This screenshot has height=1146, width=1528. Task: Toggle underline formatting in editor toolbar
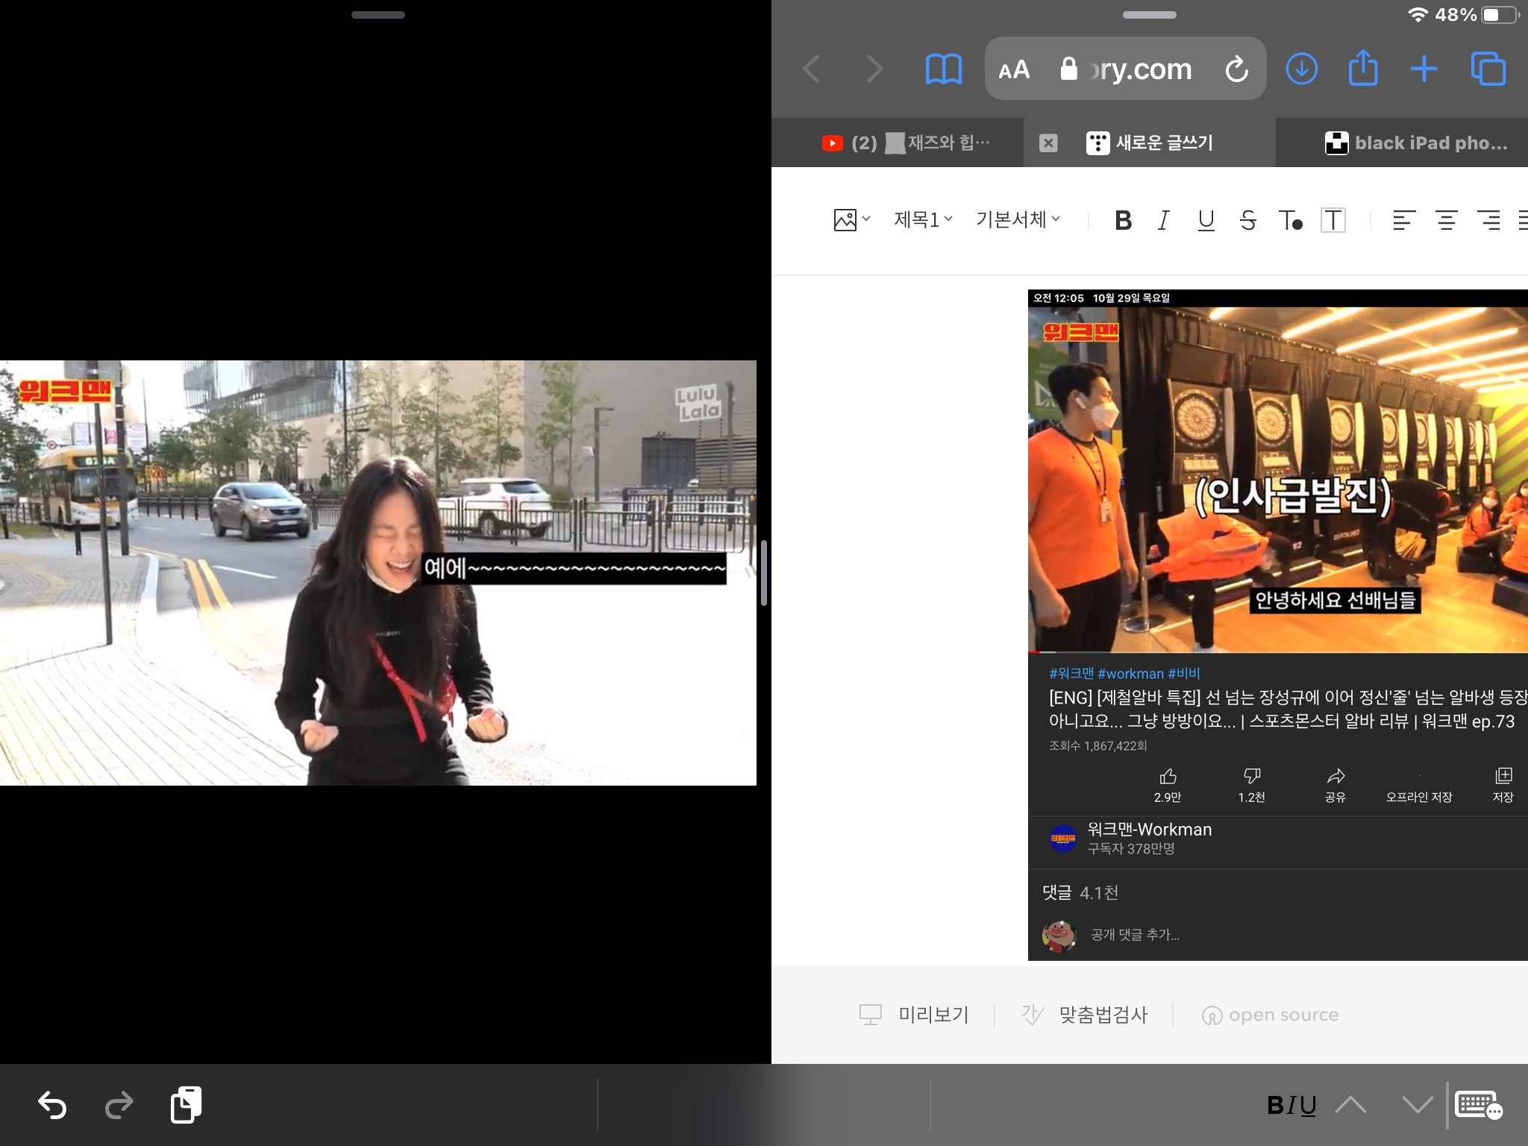1206,220
